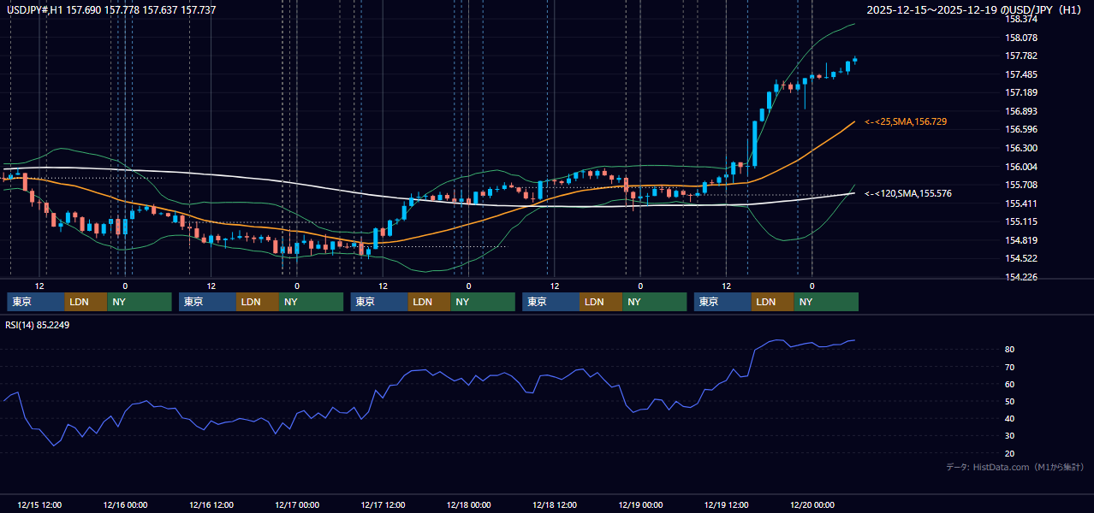1094x513 pixels.
Task: Click the 12/16 12:00 time axis label
Action: [211, 504]
